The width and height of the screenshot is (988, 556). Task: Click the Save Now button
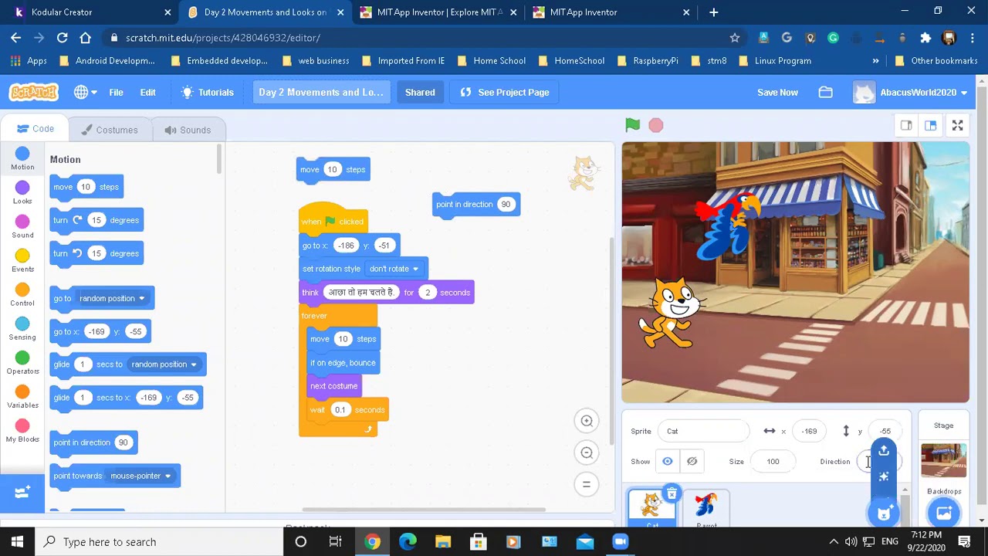coord(777,93)
